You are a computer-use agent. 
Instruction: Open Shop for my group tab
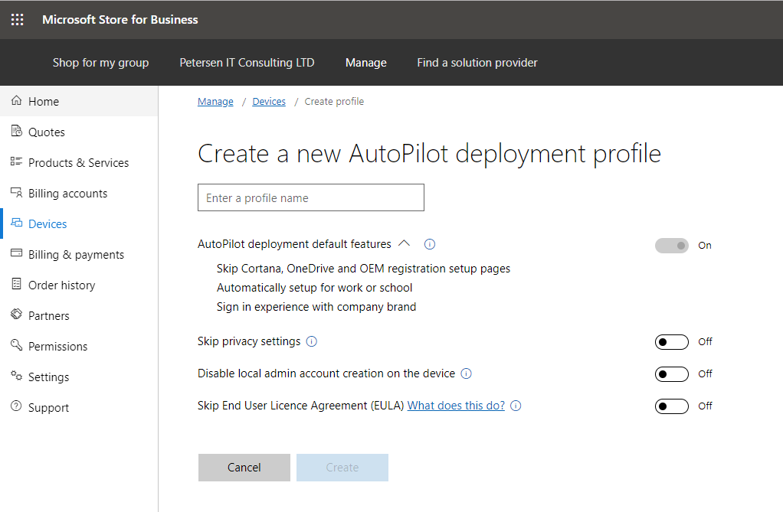point(101,63)
